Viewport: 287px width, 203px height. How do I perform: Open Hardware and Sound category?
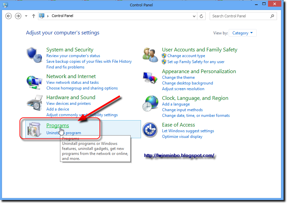pos(71,97)
